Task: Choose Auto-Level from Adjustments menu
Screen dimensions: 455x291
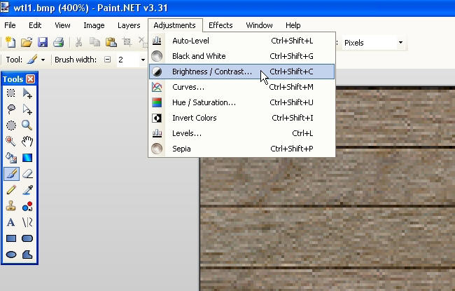Action: pyautogui.click(x=241, y=41)
